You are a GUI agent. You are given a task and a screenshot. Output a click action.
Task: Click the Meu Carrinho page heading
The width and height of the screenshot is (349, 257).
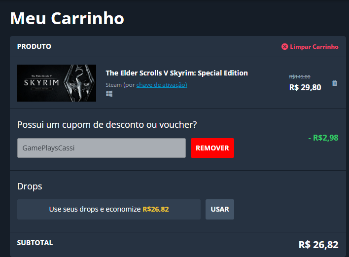(x=67, y=18)
